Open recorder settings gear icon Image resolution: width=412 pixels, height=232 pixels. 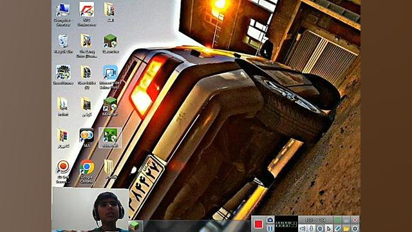point(355,228)
